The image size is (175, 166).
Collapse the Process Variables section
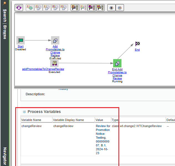24,112
